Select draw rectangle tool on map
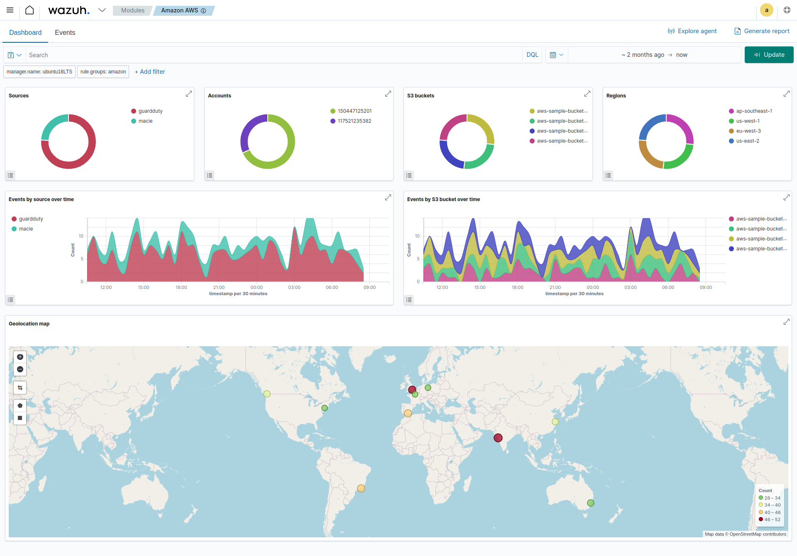797x556 pixels. coord(20,418)
